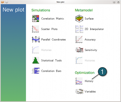Select the Scatter Plots icon
This screenshot has width=121, height=102.
coord(36,29)
